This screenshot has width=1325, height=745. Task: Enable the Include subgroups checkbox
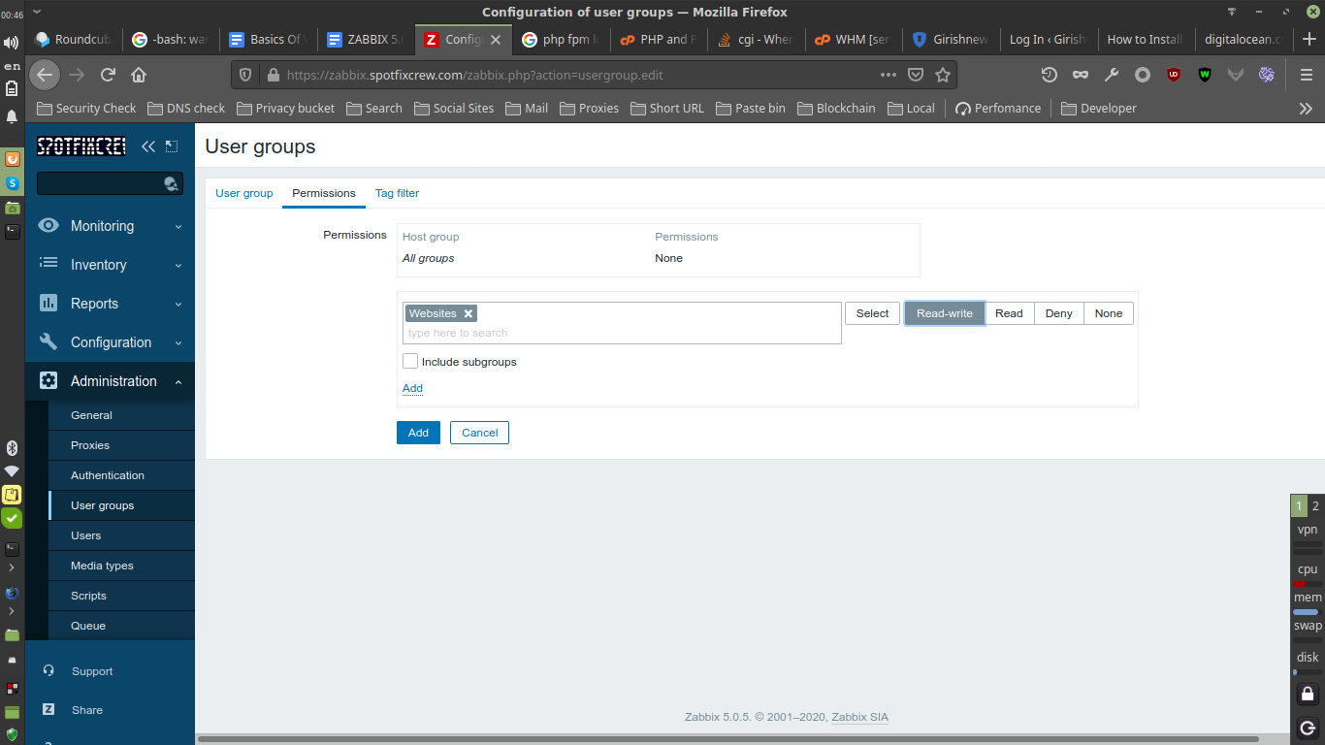410,361
